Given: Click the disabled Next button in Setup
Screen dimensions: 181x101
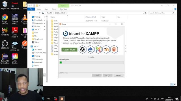Looking at the screenshot, I should coord(107,75).
